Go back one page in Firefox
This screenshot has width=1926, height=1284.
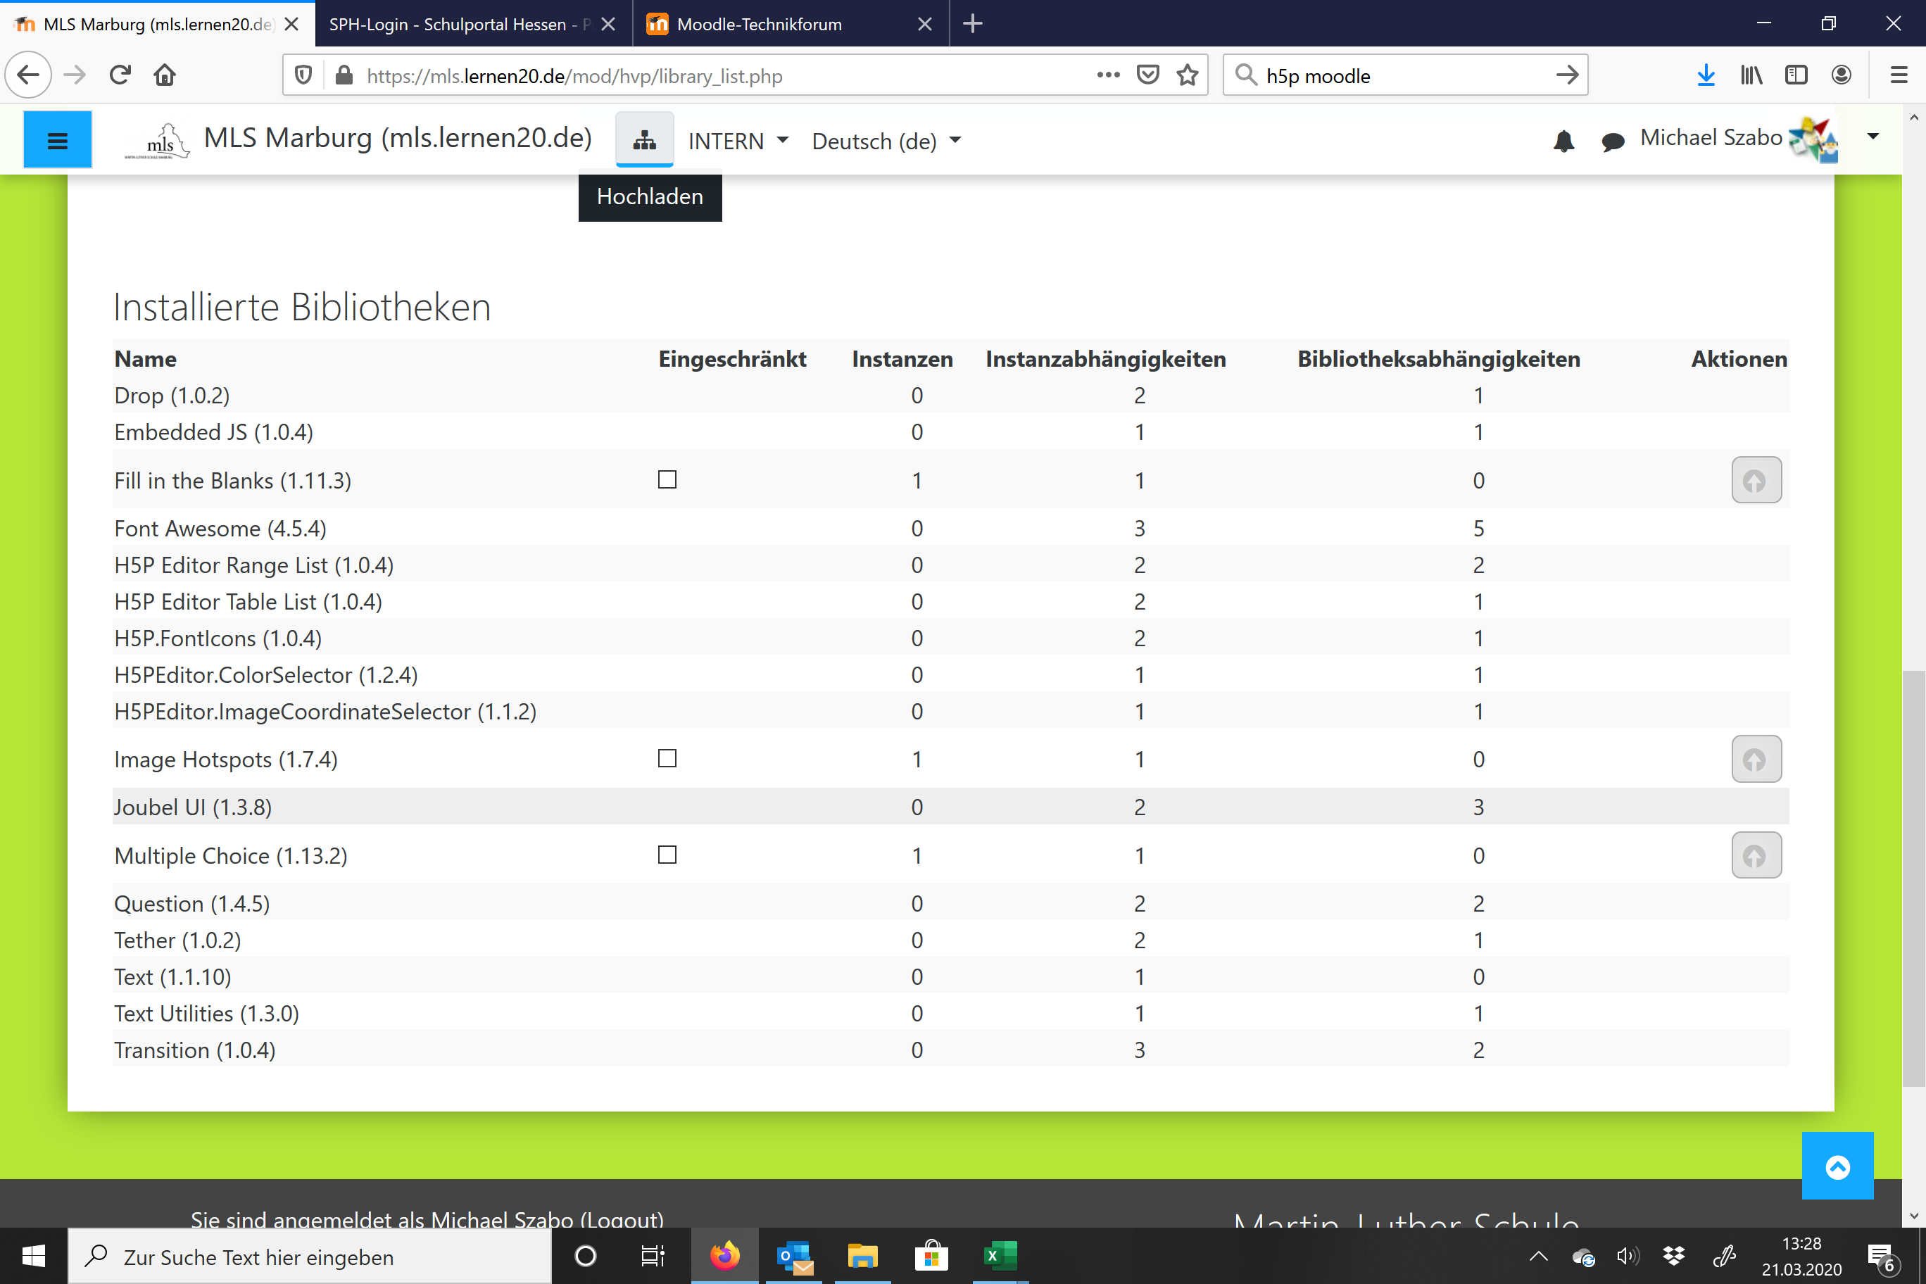click(29, 75)
